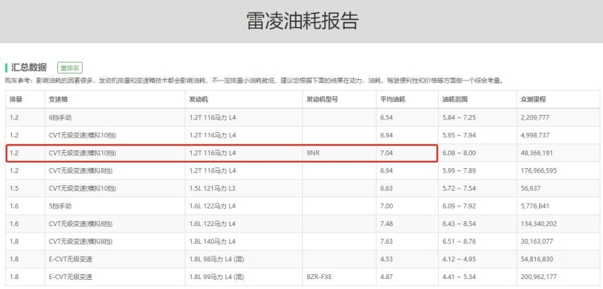
Task: Click the mileage value 56,637
Action: [530, 189]
